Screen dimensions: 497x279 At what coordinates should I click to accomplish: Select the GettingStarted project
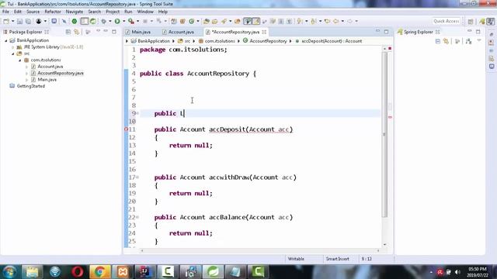click(31, 86)
